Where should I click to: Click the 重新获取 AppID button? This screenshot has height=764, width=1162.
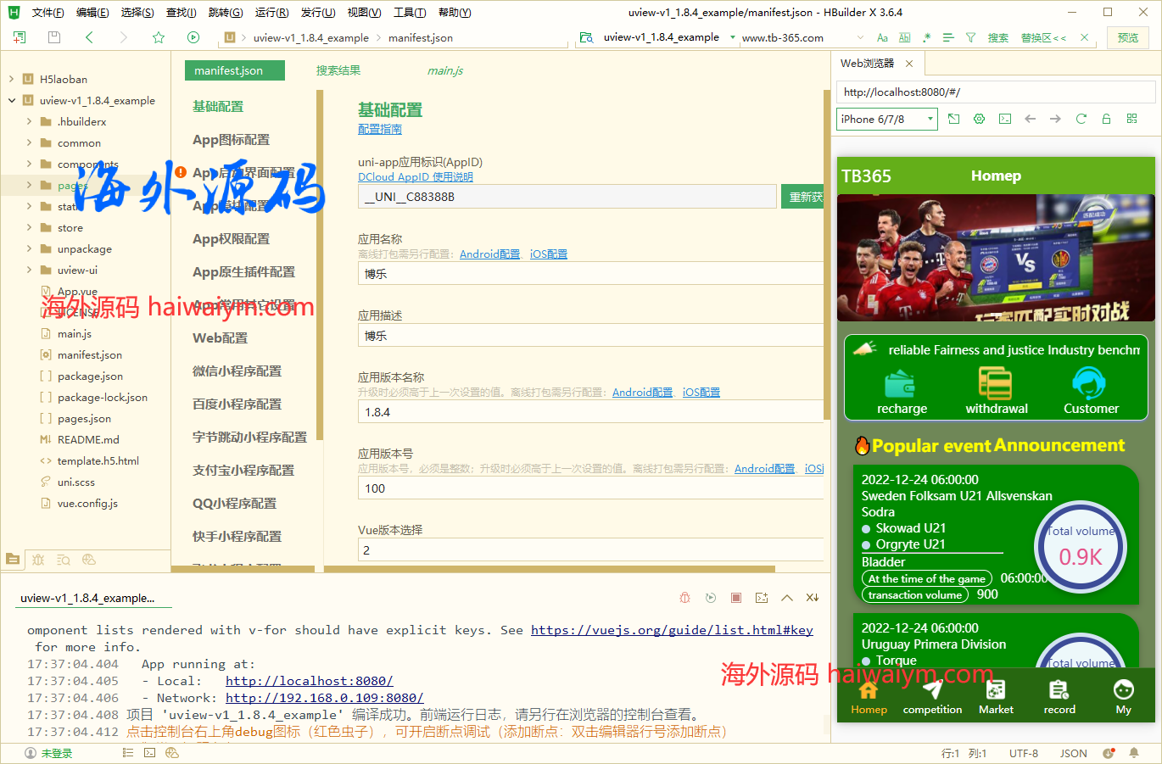[x=802, y=195]
